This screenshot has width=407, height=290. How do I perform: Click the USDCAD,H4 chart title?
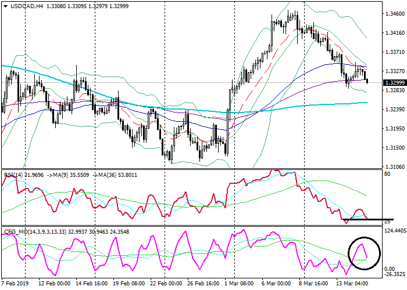coord(22,6)
